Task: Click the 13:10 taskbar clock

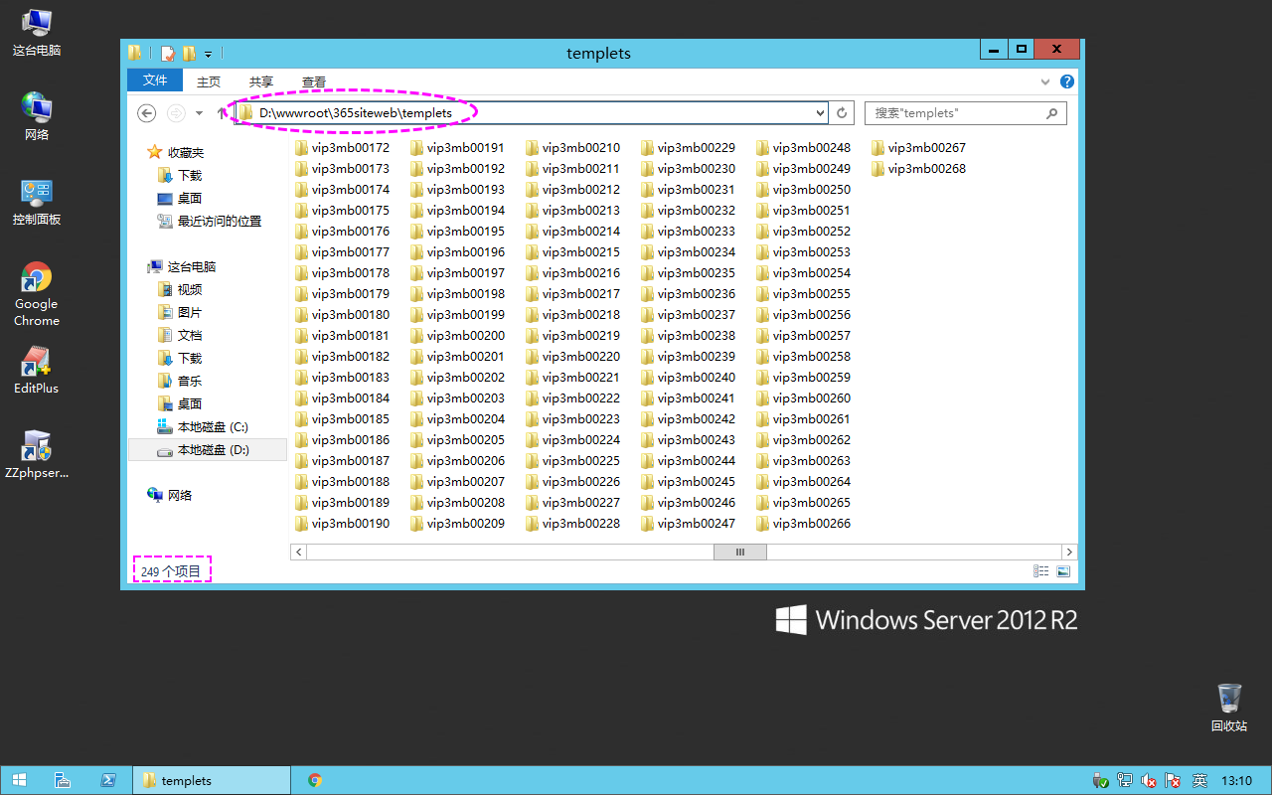Action: coord(1236,781)
